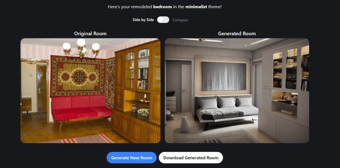Click the Generate New Room button
The height and width of the screenshot is (168, 340).
tap(131, 157)
